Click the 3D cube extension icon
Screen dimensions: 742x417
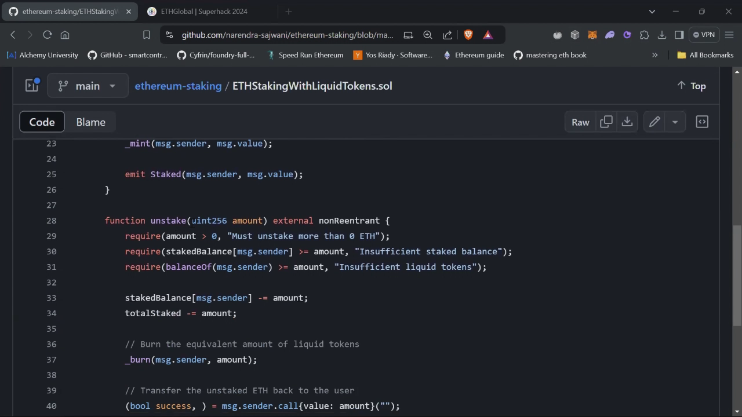click(575, 35)
